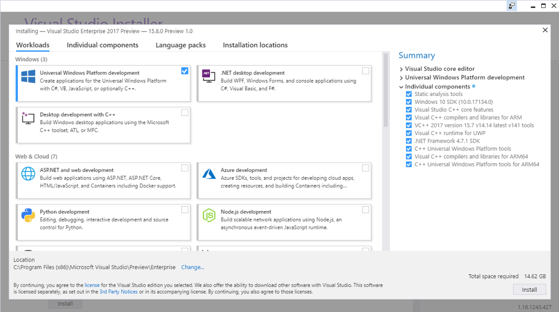
Task: Uncheck C++ Universal Windows Platform tools for ARM64
Action: [x=409, y=164]
